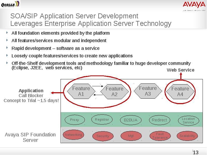This screenshot has height=155, width=207.
Task: Click bullet 'All foundation elements provided by the platform'
Action: 61,33
